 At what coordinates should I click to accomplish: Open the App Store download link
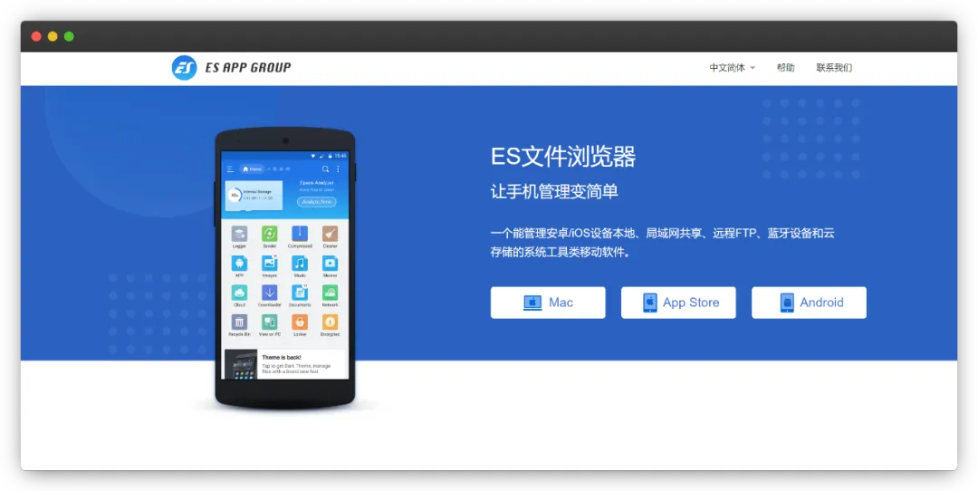(x=678, y=303)
